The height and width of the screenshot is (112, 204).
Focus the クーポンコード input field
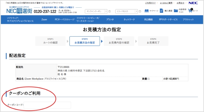[x=47, y=105]
